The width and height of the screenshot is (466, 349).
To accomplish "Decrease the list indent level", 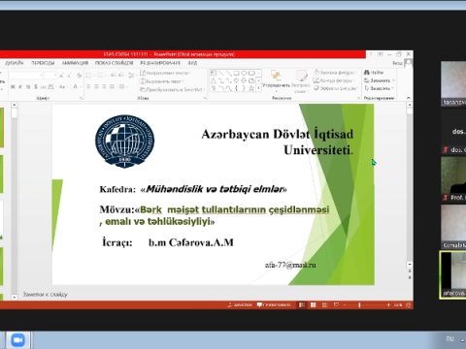I will (x=114, y=75).
